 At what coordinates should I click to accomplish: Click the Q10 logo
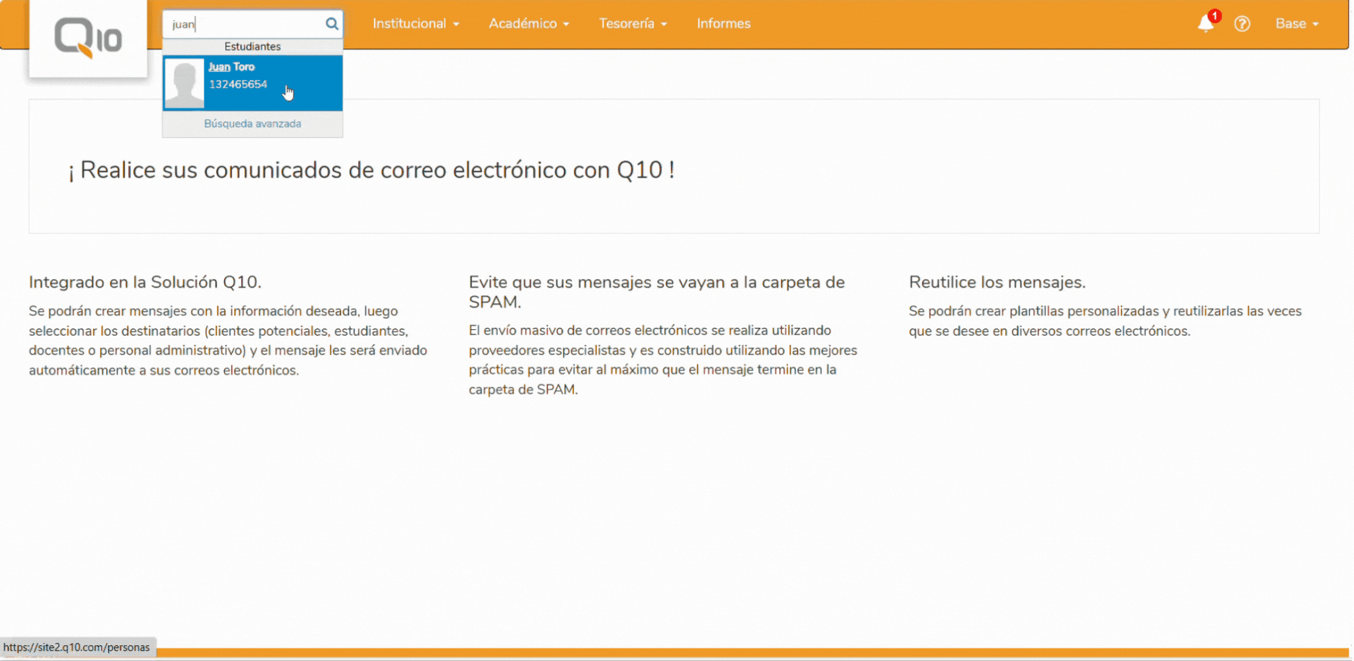89,38
